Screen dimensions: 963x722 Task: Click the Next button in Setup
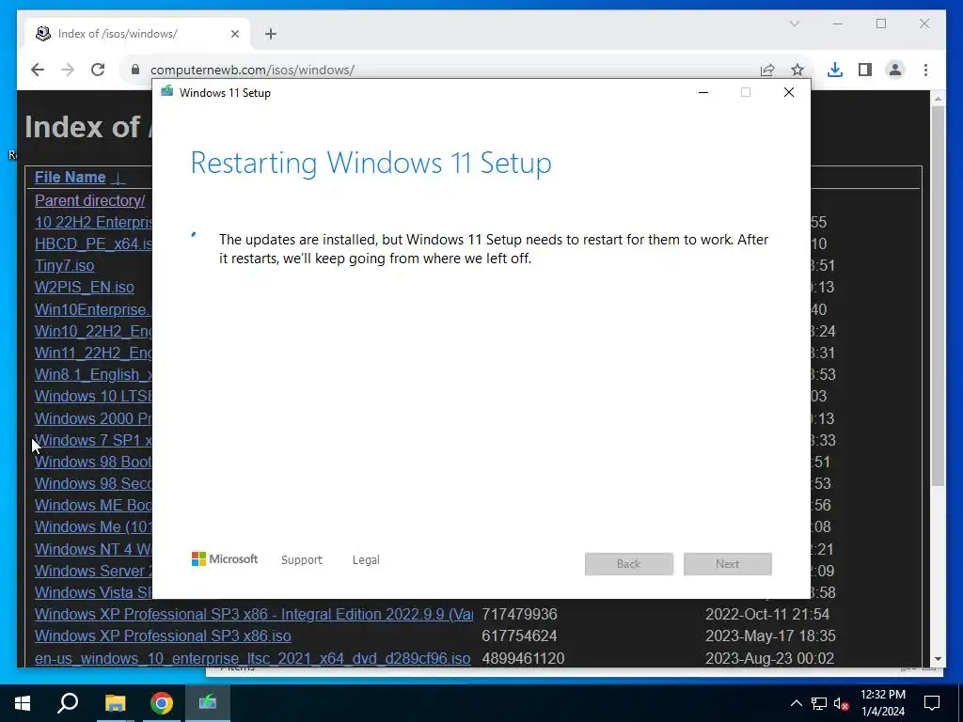coord(728,564)
